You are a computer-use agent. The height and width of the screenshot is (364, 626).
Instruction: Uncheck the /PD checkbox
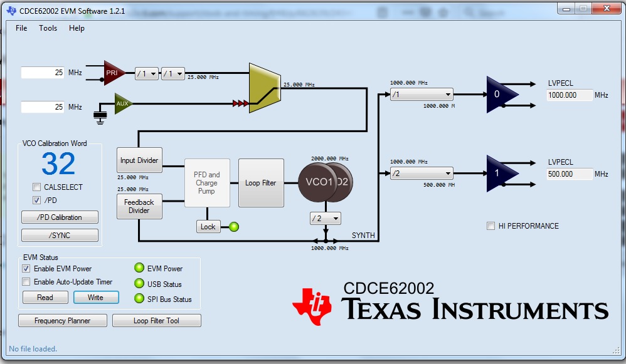37,200
